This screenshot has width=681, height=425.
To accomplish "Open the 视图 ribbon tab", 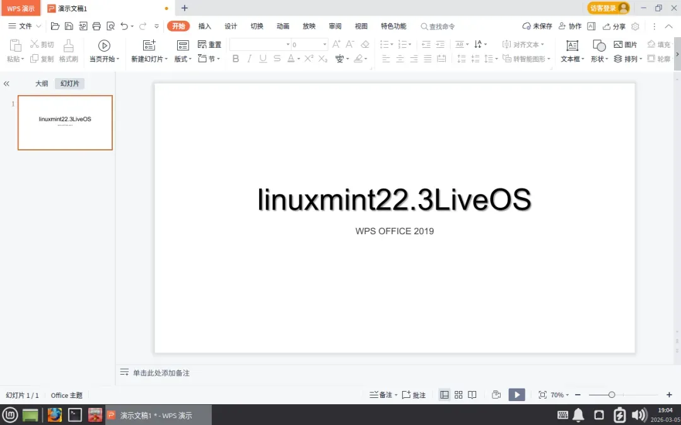I will point(361,26).
